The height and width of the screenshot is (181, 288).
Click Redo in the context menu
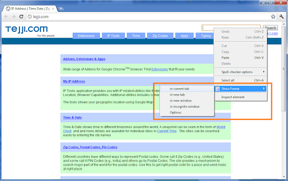[x=240, y=38]
